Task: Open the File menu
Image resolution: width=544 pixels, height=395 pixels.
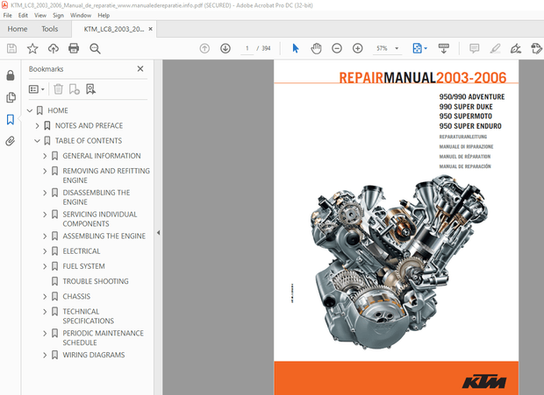Action: [x=8, y=15]
